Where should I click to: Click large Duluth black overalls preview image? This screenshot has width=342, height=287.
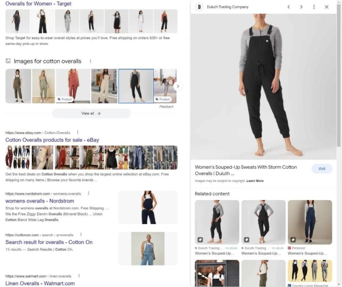pyautogui.click(x=263, y=87)
